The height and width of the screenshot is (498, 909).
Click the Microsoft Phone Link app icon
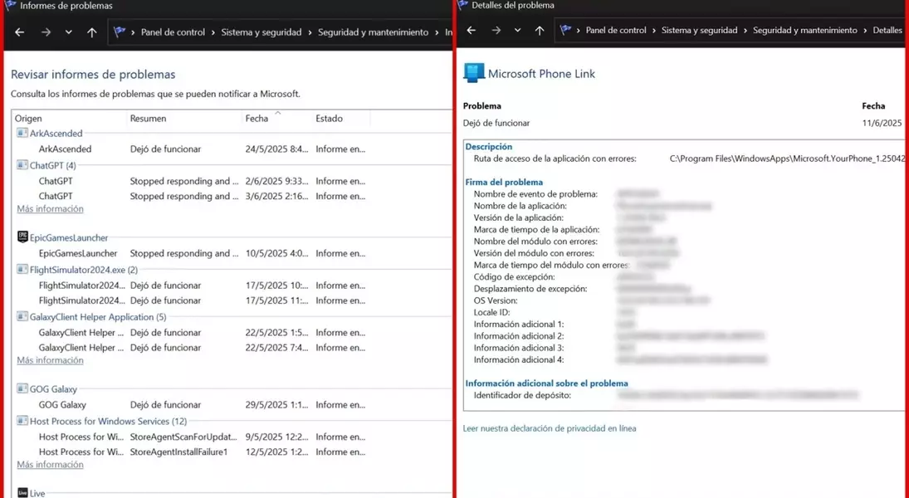pyautogui.click(x=473, y=73)
